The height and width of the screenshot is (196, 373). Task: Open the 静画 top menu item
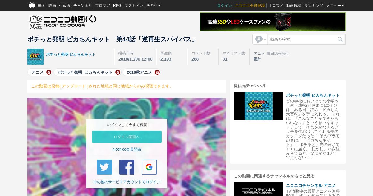coord(52,6)
